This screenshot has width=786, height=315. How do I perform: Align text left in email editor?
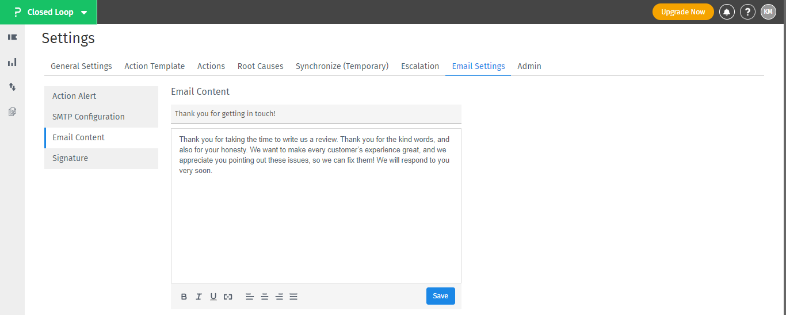pyautogui.click(x=250, y=297)
